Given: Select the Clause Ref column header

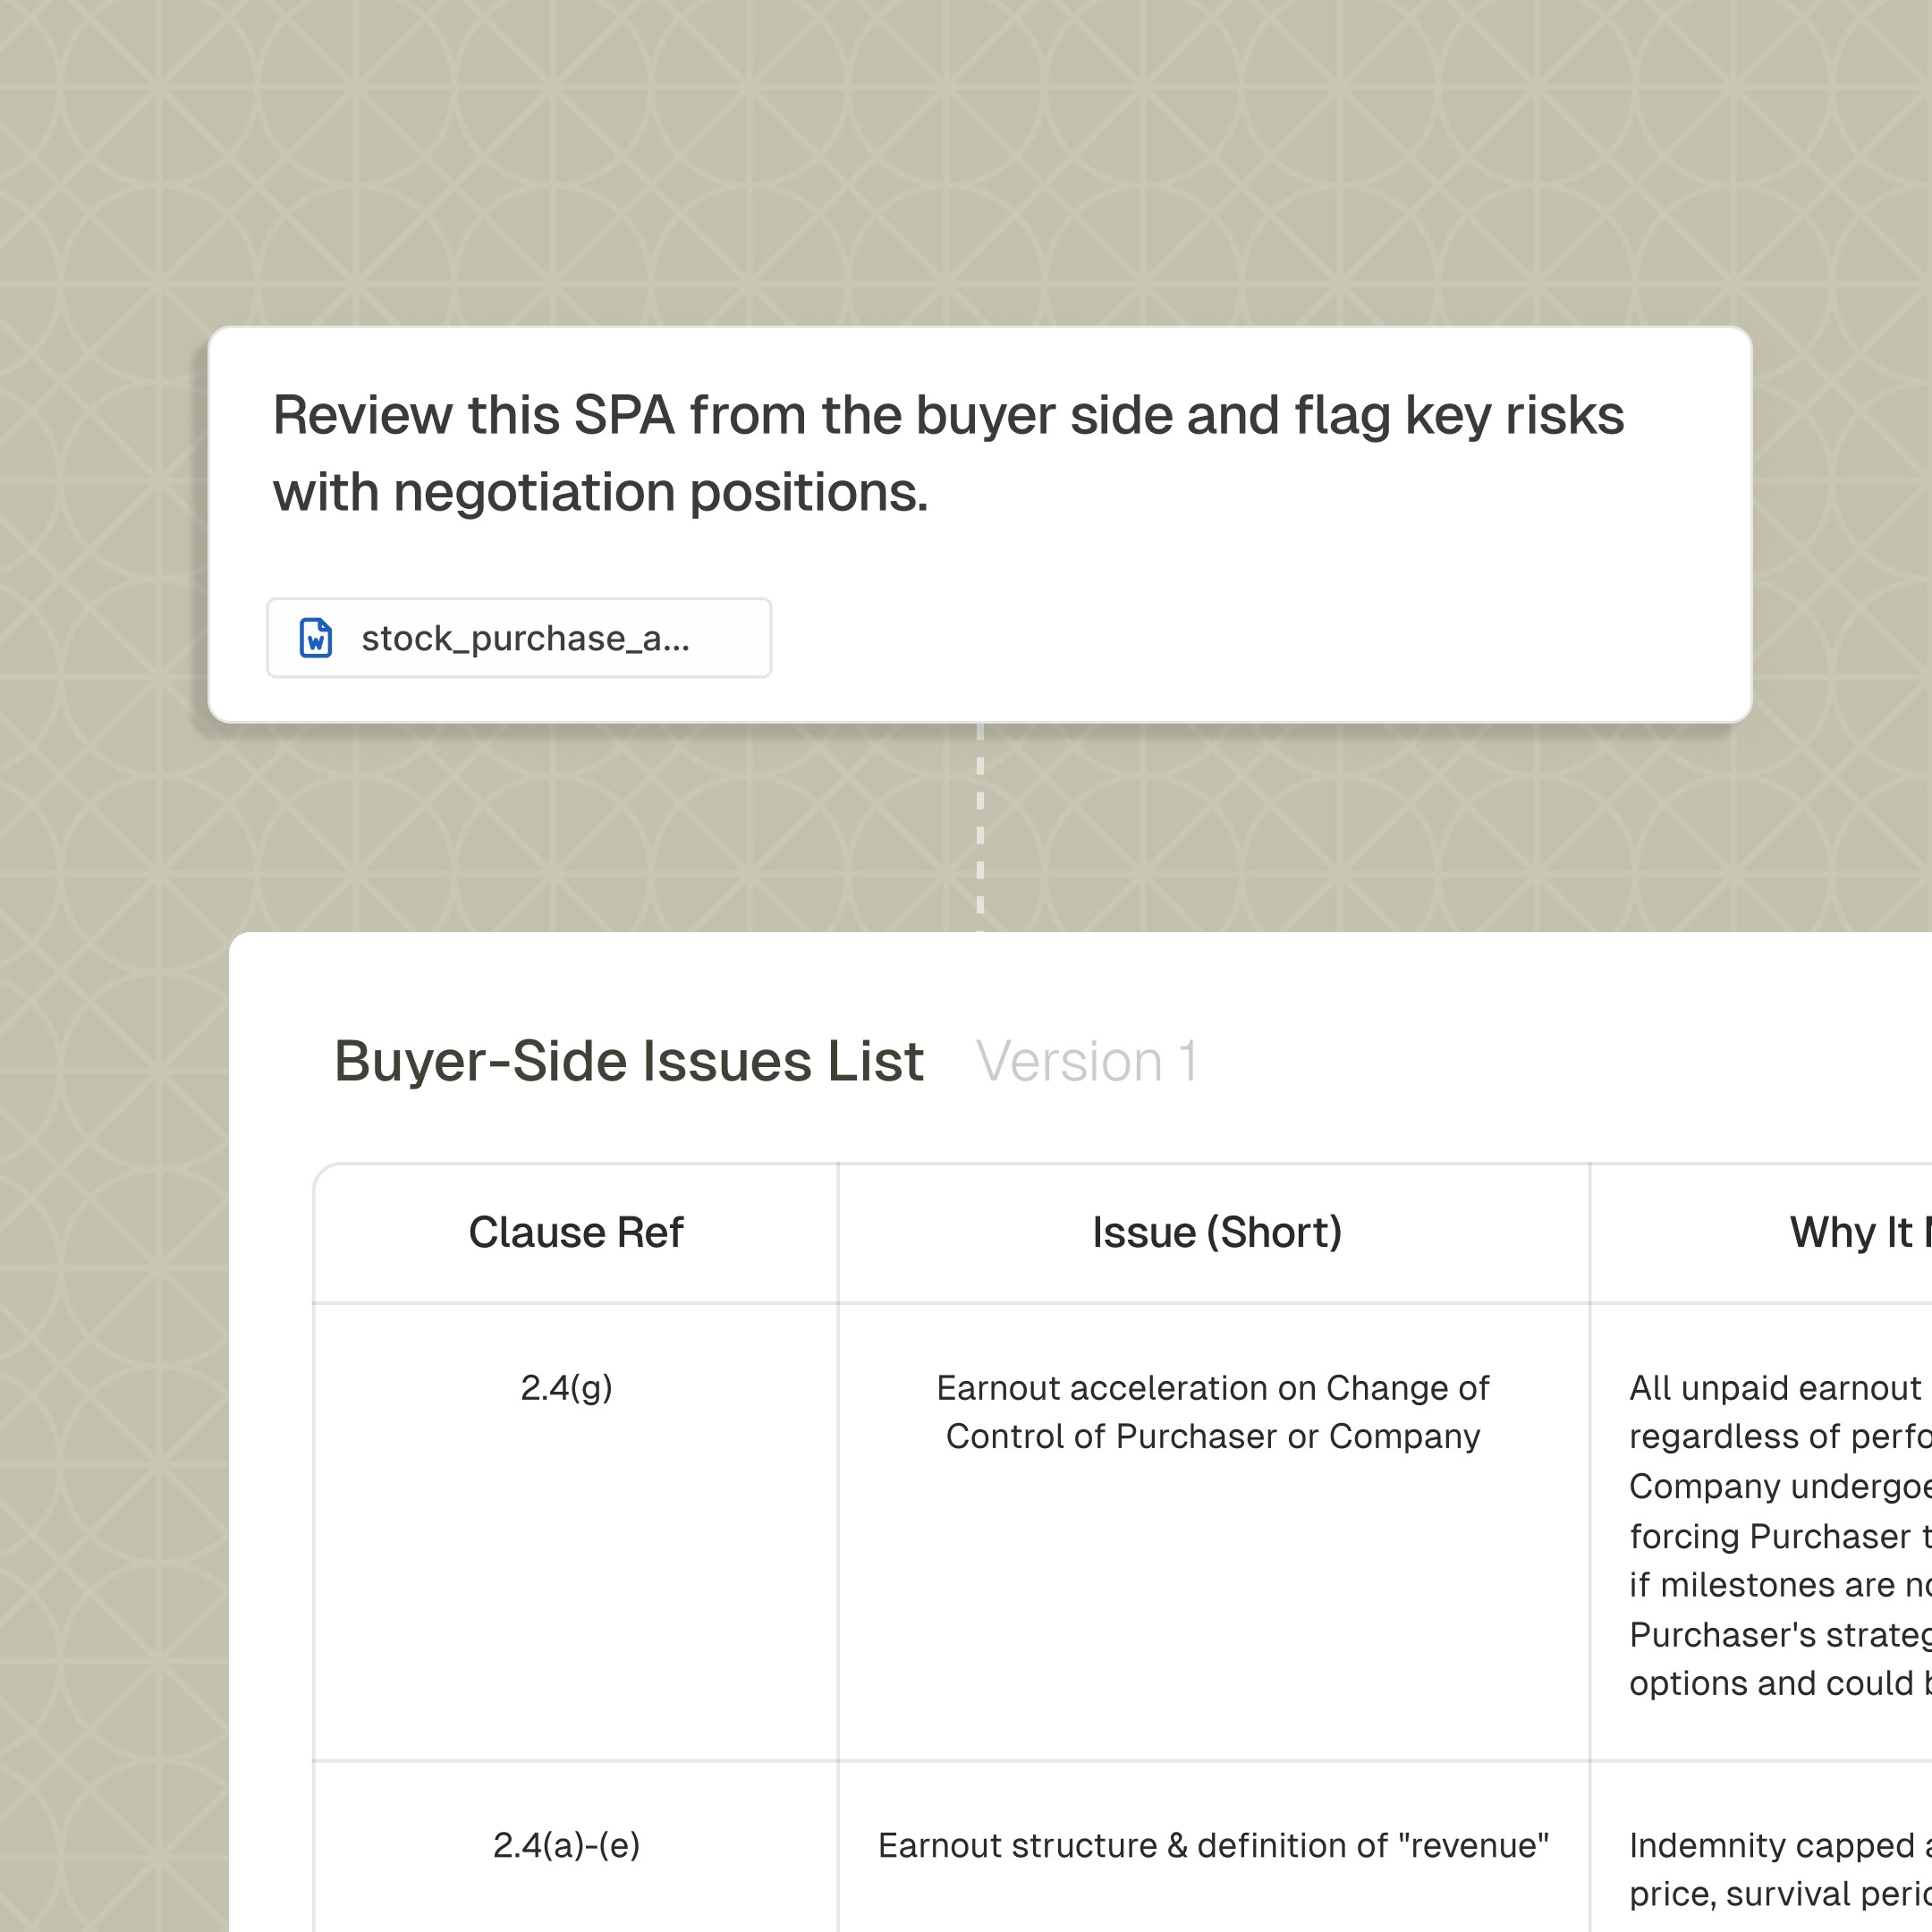Looking at the screenshot, I should point(575,1232).
